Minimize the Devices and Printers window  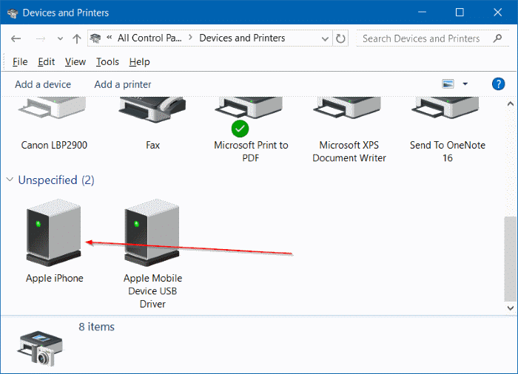[x=422, y=13]
